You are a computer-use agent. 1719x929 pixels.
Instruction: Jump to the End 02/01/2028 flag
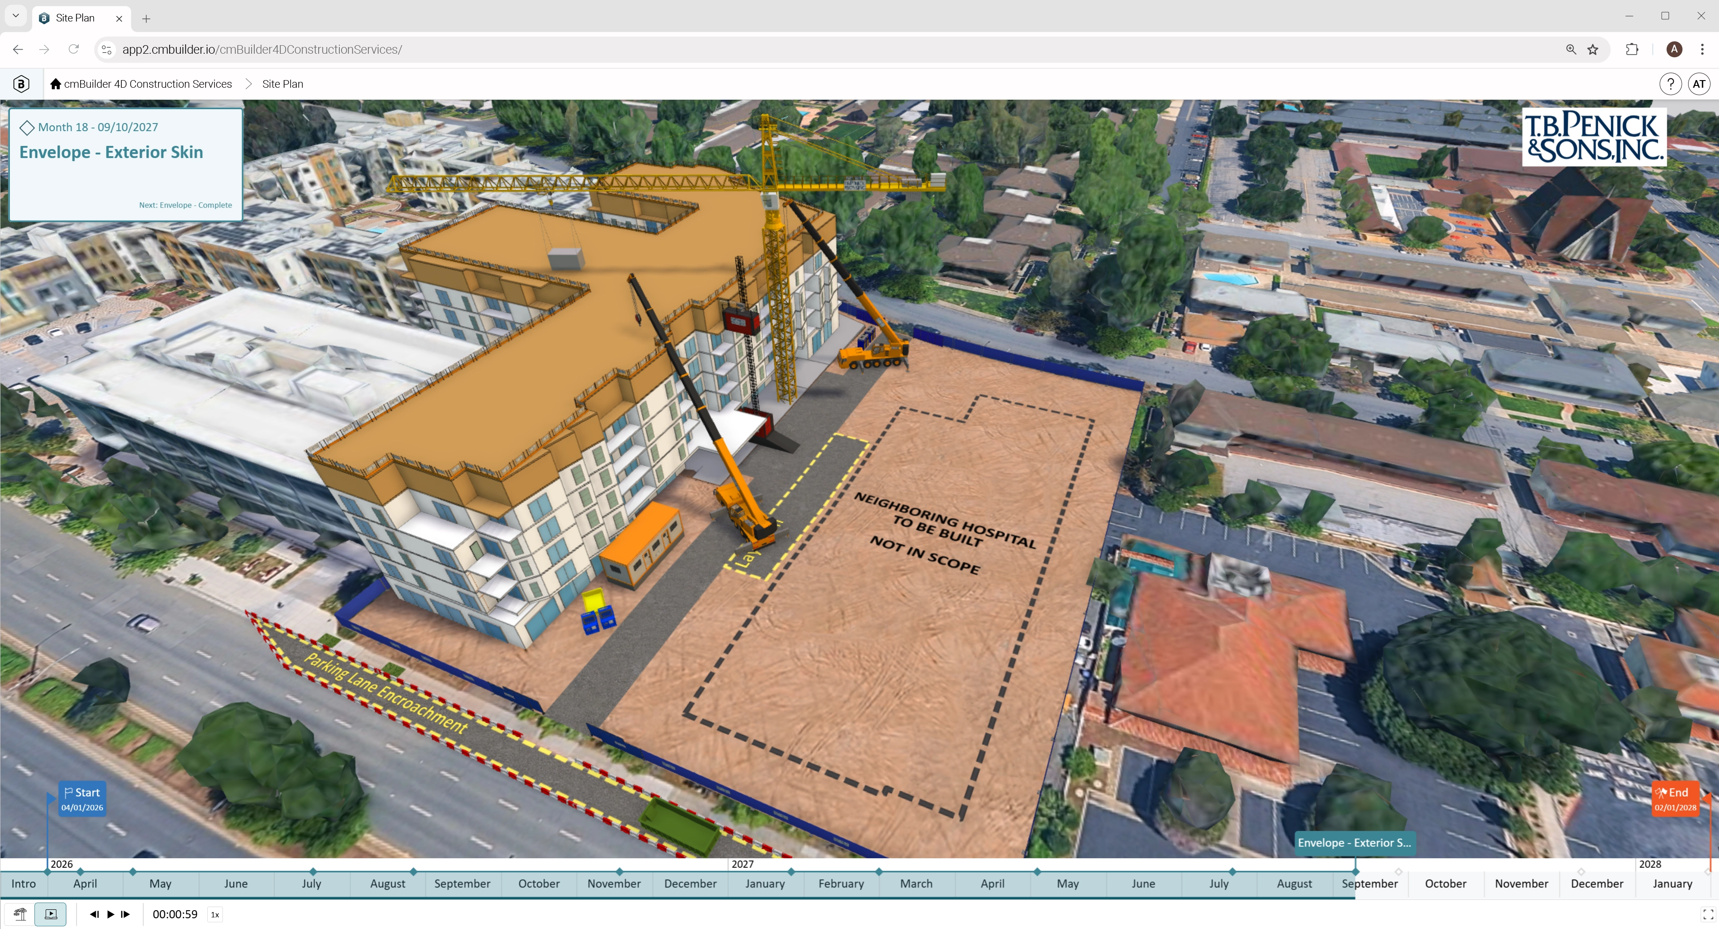tap(1675, 798)
